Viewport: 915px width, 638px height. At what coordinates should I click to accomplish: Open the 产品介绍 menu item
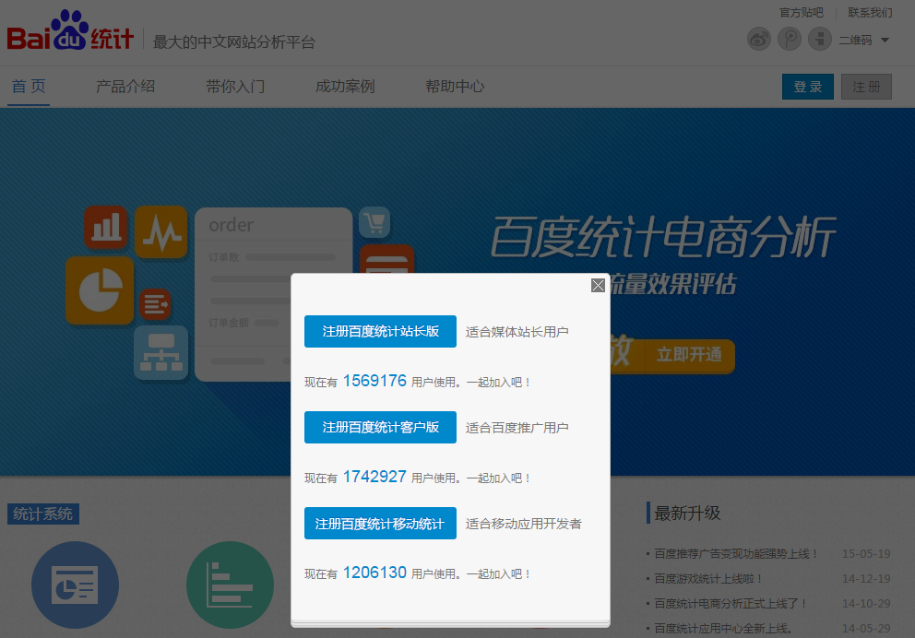pyautogui.click(x=125, y=87)
